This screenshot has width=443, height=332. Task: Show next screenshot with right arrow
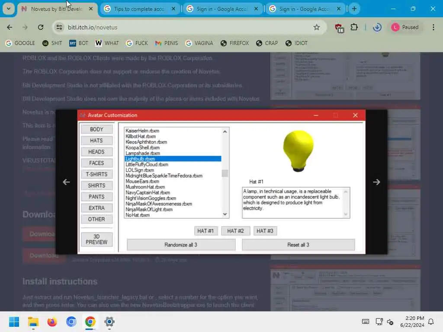pos(376,182)
